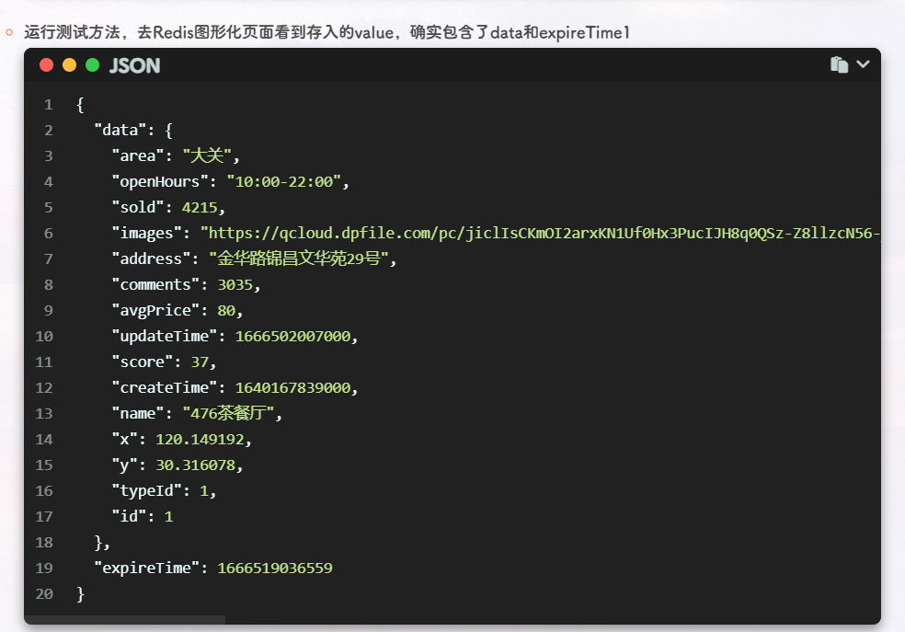905x632 pixels.
Task: Click line number 20
Action: (44, 594)
